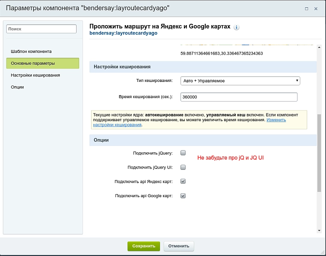Image resolution: width=326 pixels, height=256 pixels.
Task: Click the green Сохранить button
Action: coord(144,246)
